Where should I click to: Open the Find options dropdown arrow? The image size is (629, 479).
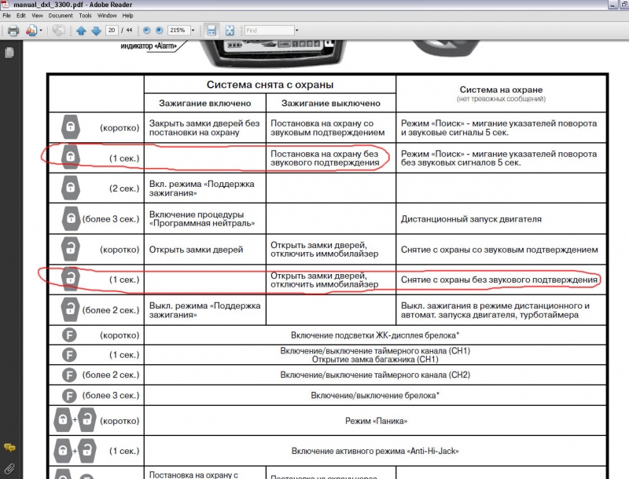pyautogui.click(x=296, y=31)
